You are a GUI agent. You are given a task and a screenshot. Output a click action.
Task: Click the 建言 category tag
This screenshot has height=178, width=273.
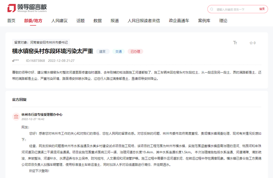point(102,52)
